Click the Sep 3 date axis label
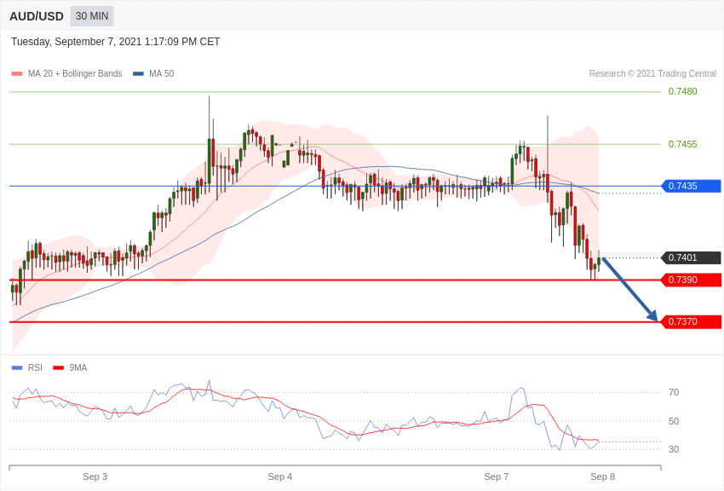The height and width of the screenshot is (491, 724). tap(95, 477)
